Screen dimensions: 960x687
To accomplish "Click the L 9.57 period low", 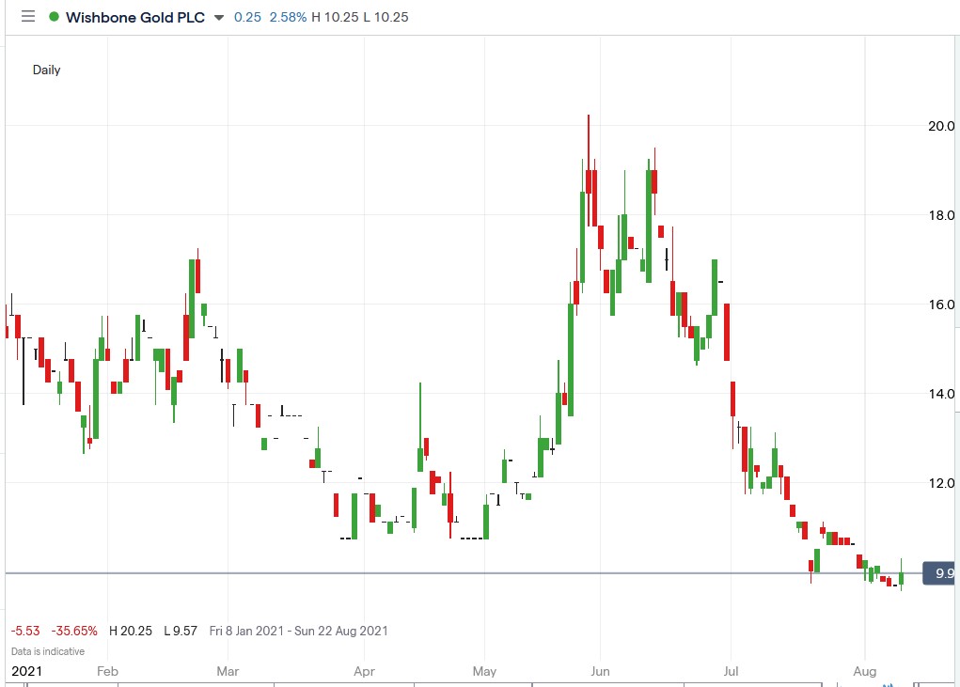I will [181, 631].
